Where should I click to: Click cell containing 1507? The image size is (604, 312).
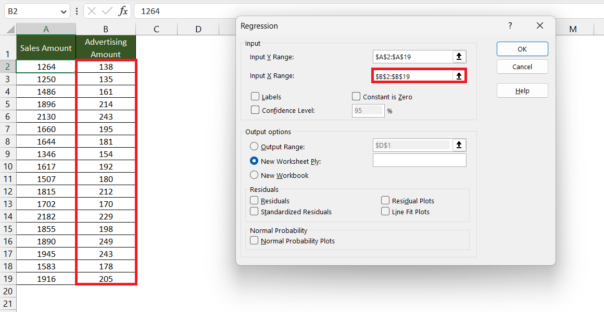pyautogui.click(x=46, y=179)
